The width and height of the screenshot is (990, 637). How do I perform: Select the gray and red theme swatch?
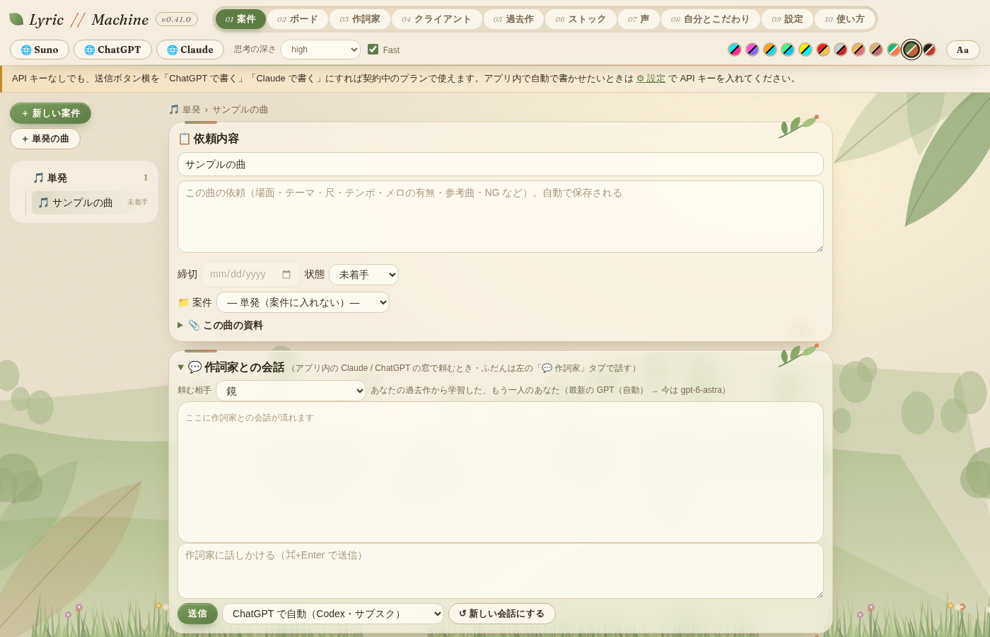click(841, 50)
